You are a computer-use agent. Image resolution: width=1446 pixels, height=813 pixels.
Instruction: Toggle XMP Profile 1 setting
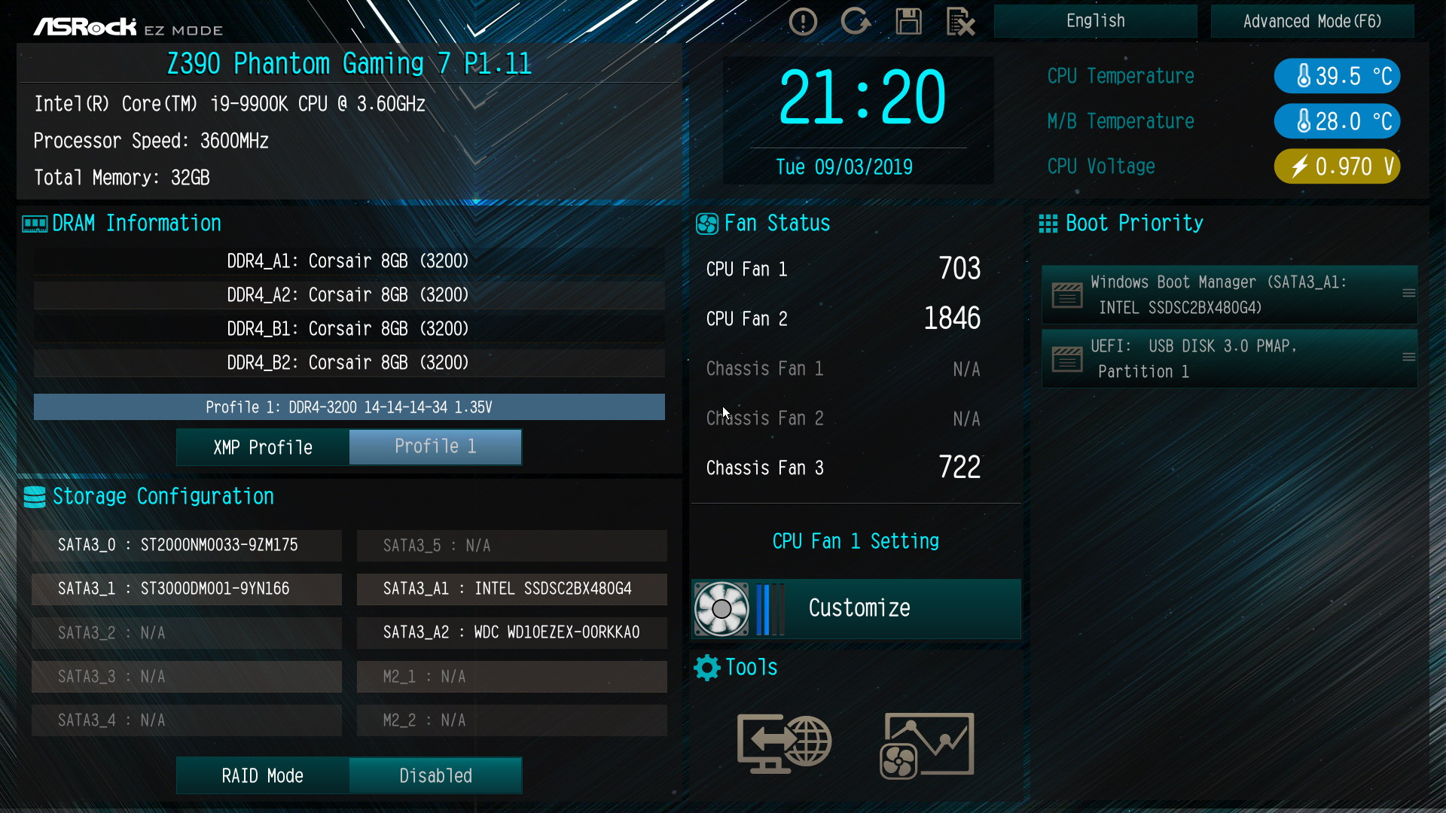pos(435,447)
